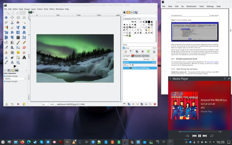This screenshot has width=232, height=145.
Task: Click the delete layer red X icon
Action: [155, 104]
